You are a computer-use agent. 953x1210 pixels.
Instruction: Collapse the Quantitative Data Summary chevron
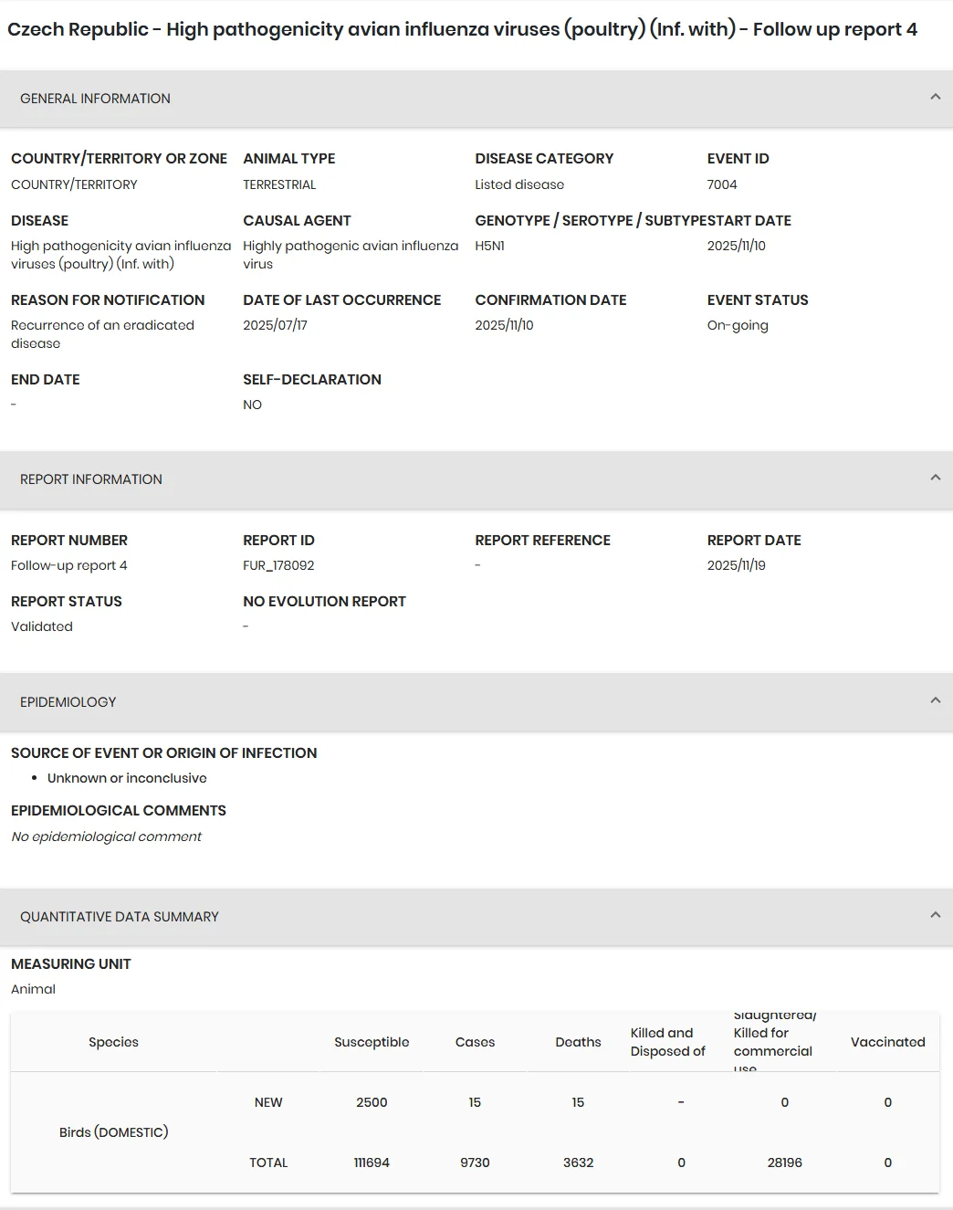point(935,915)
